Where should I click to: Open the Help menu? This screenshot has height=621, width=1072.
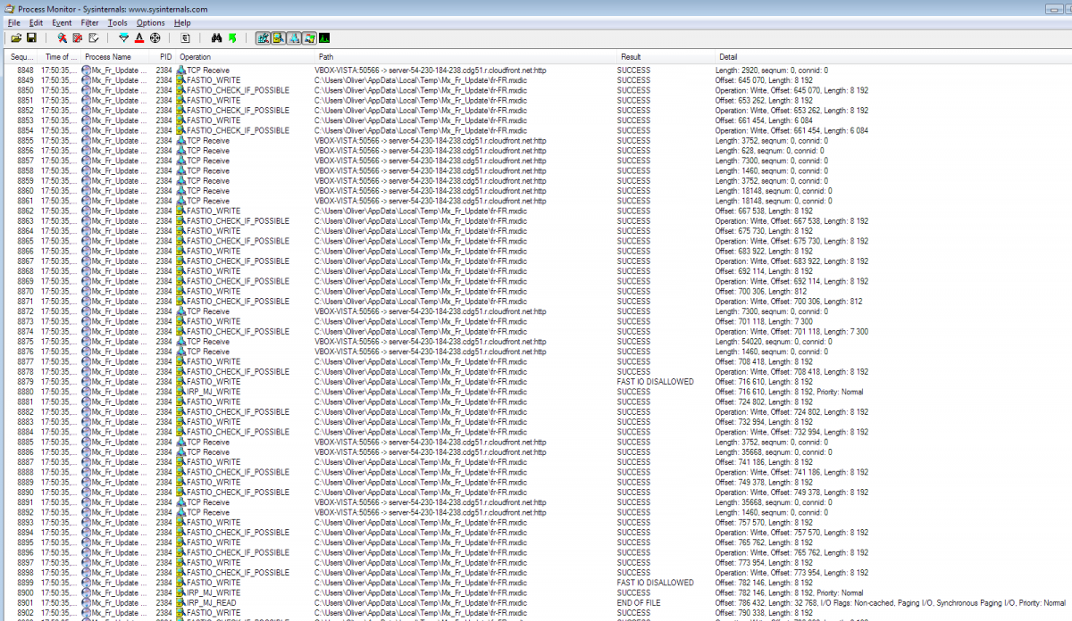tap(182, 22)
